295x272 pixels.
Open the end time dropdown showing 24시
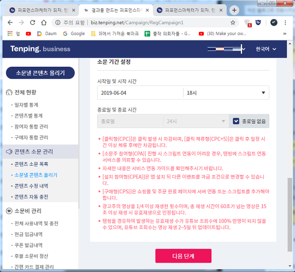pos(196,121)
